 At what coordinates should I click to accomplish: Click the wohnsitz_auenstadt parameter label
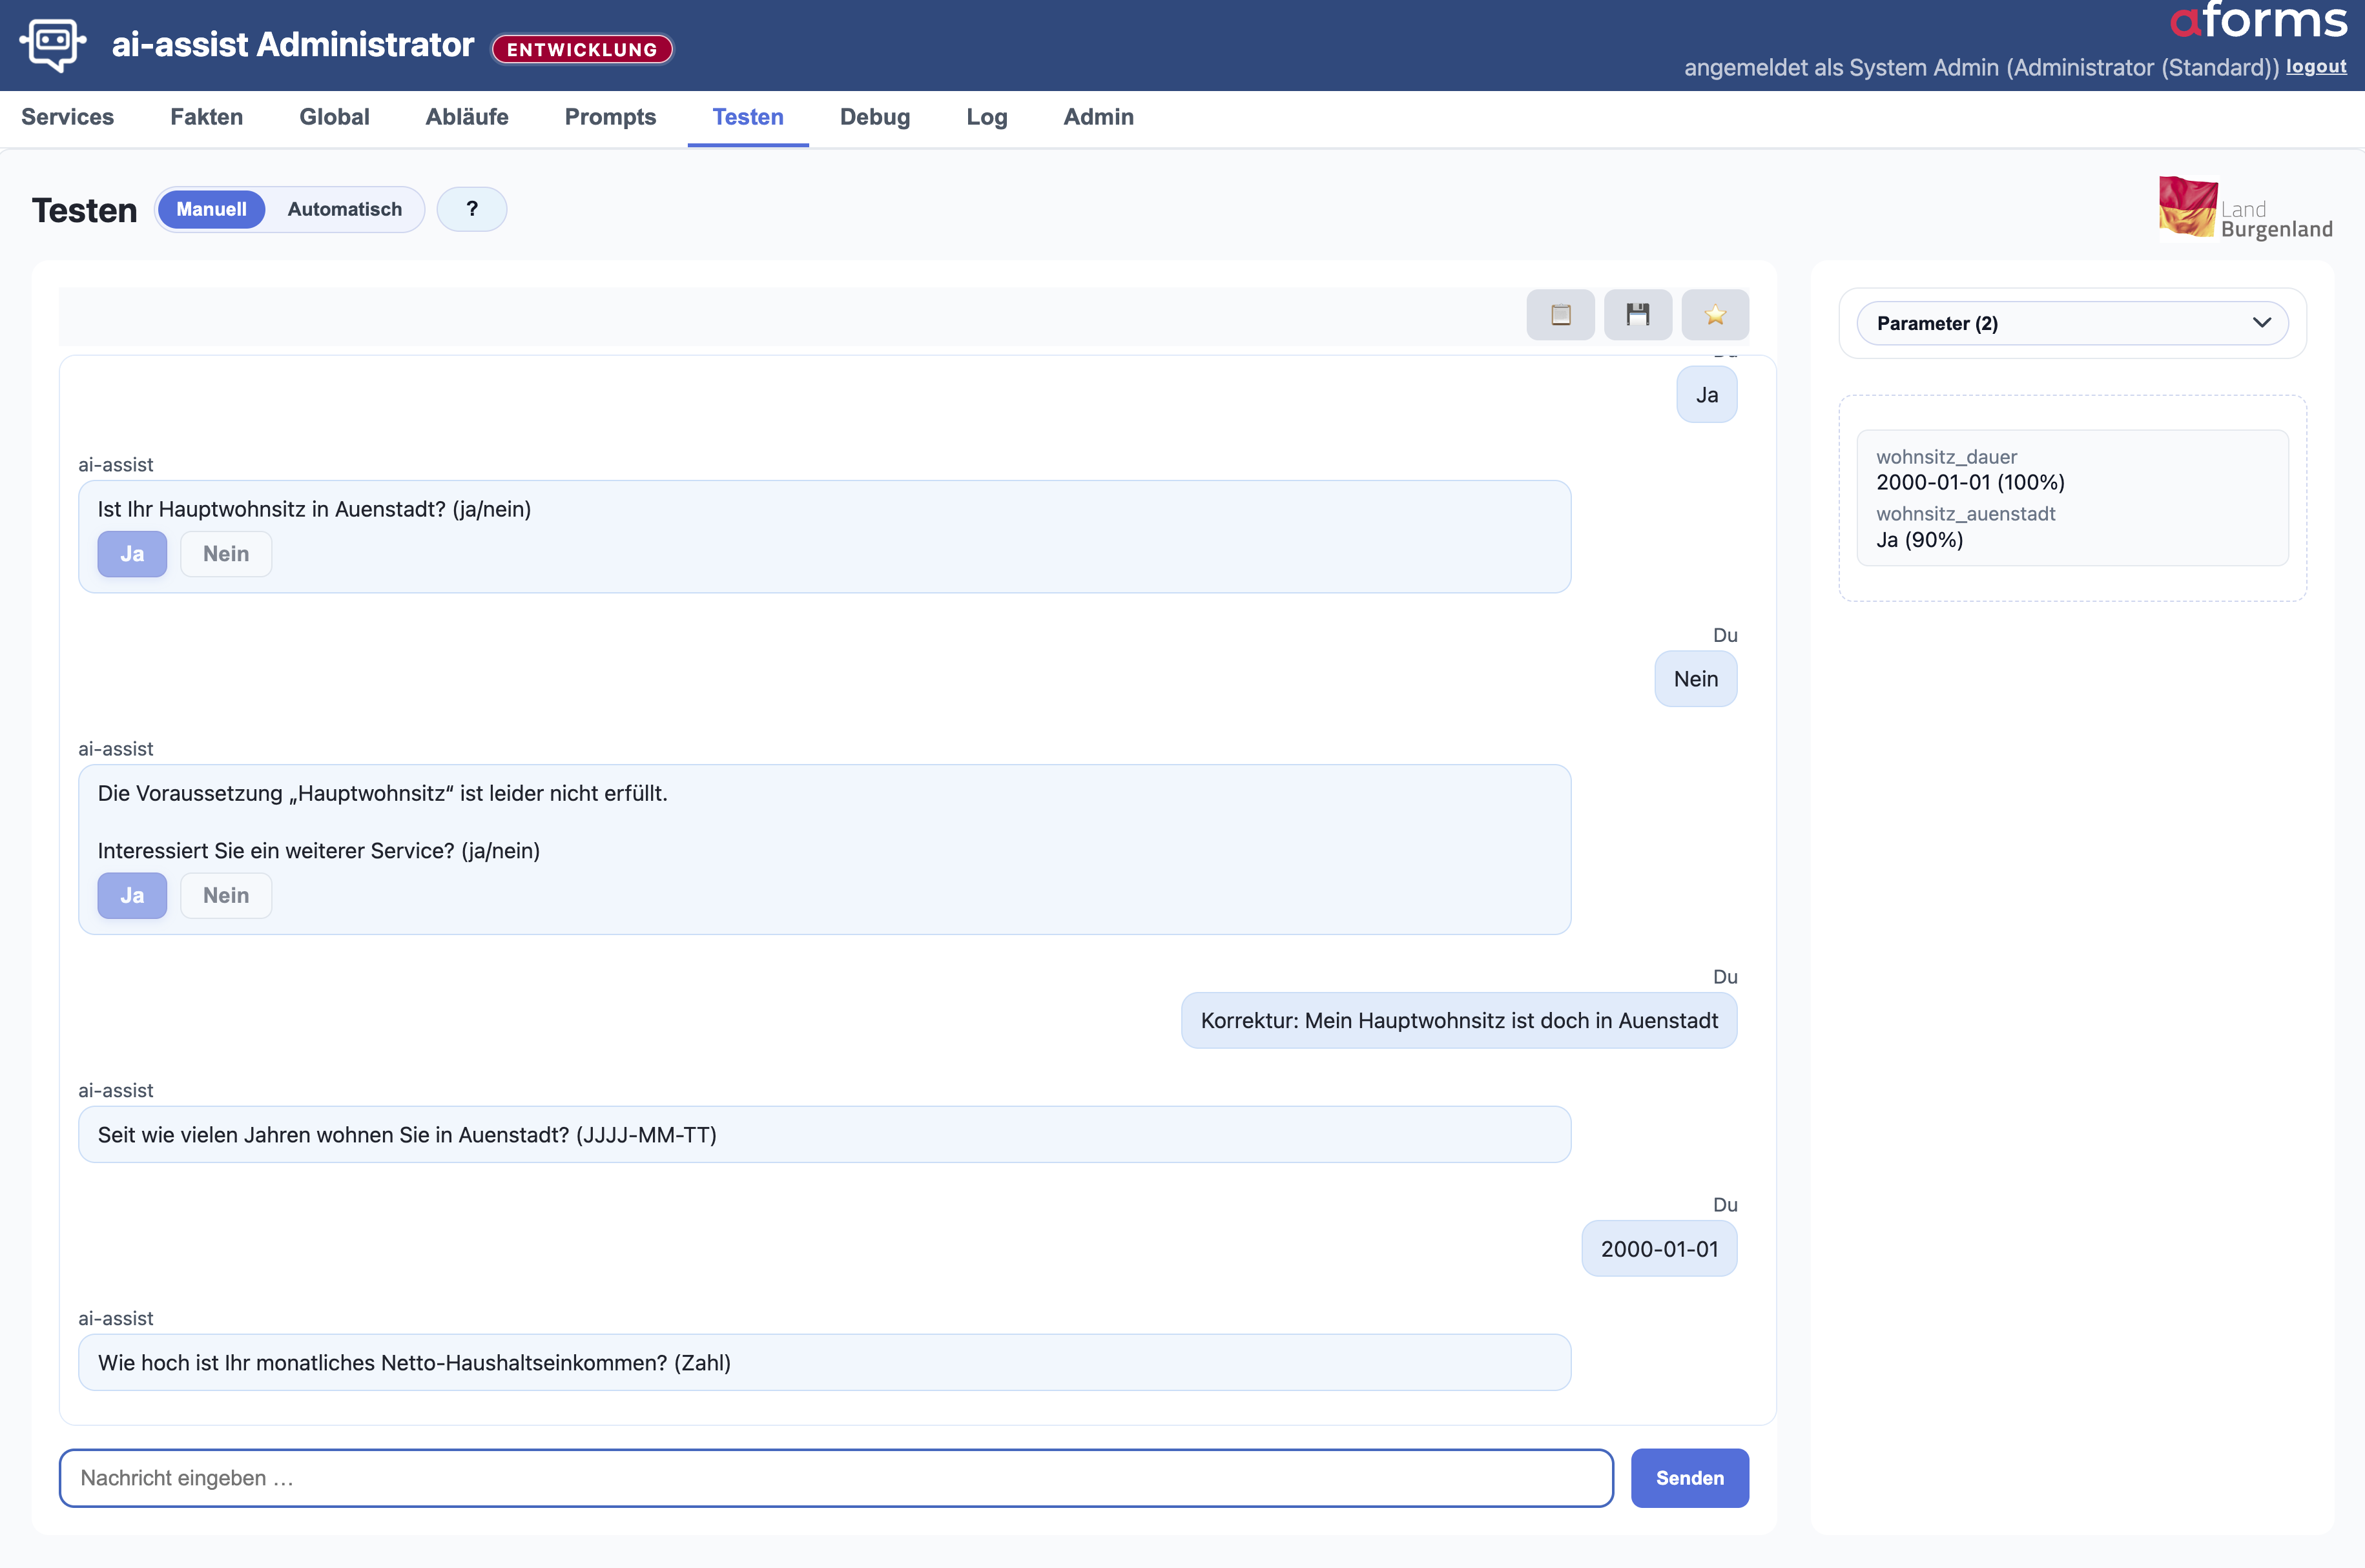[1965, 514]
